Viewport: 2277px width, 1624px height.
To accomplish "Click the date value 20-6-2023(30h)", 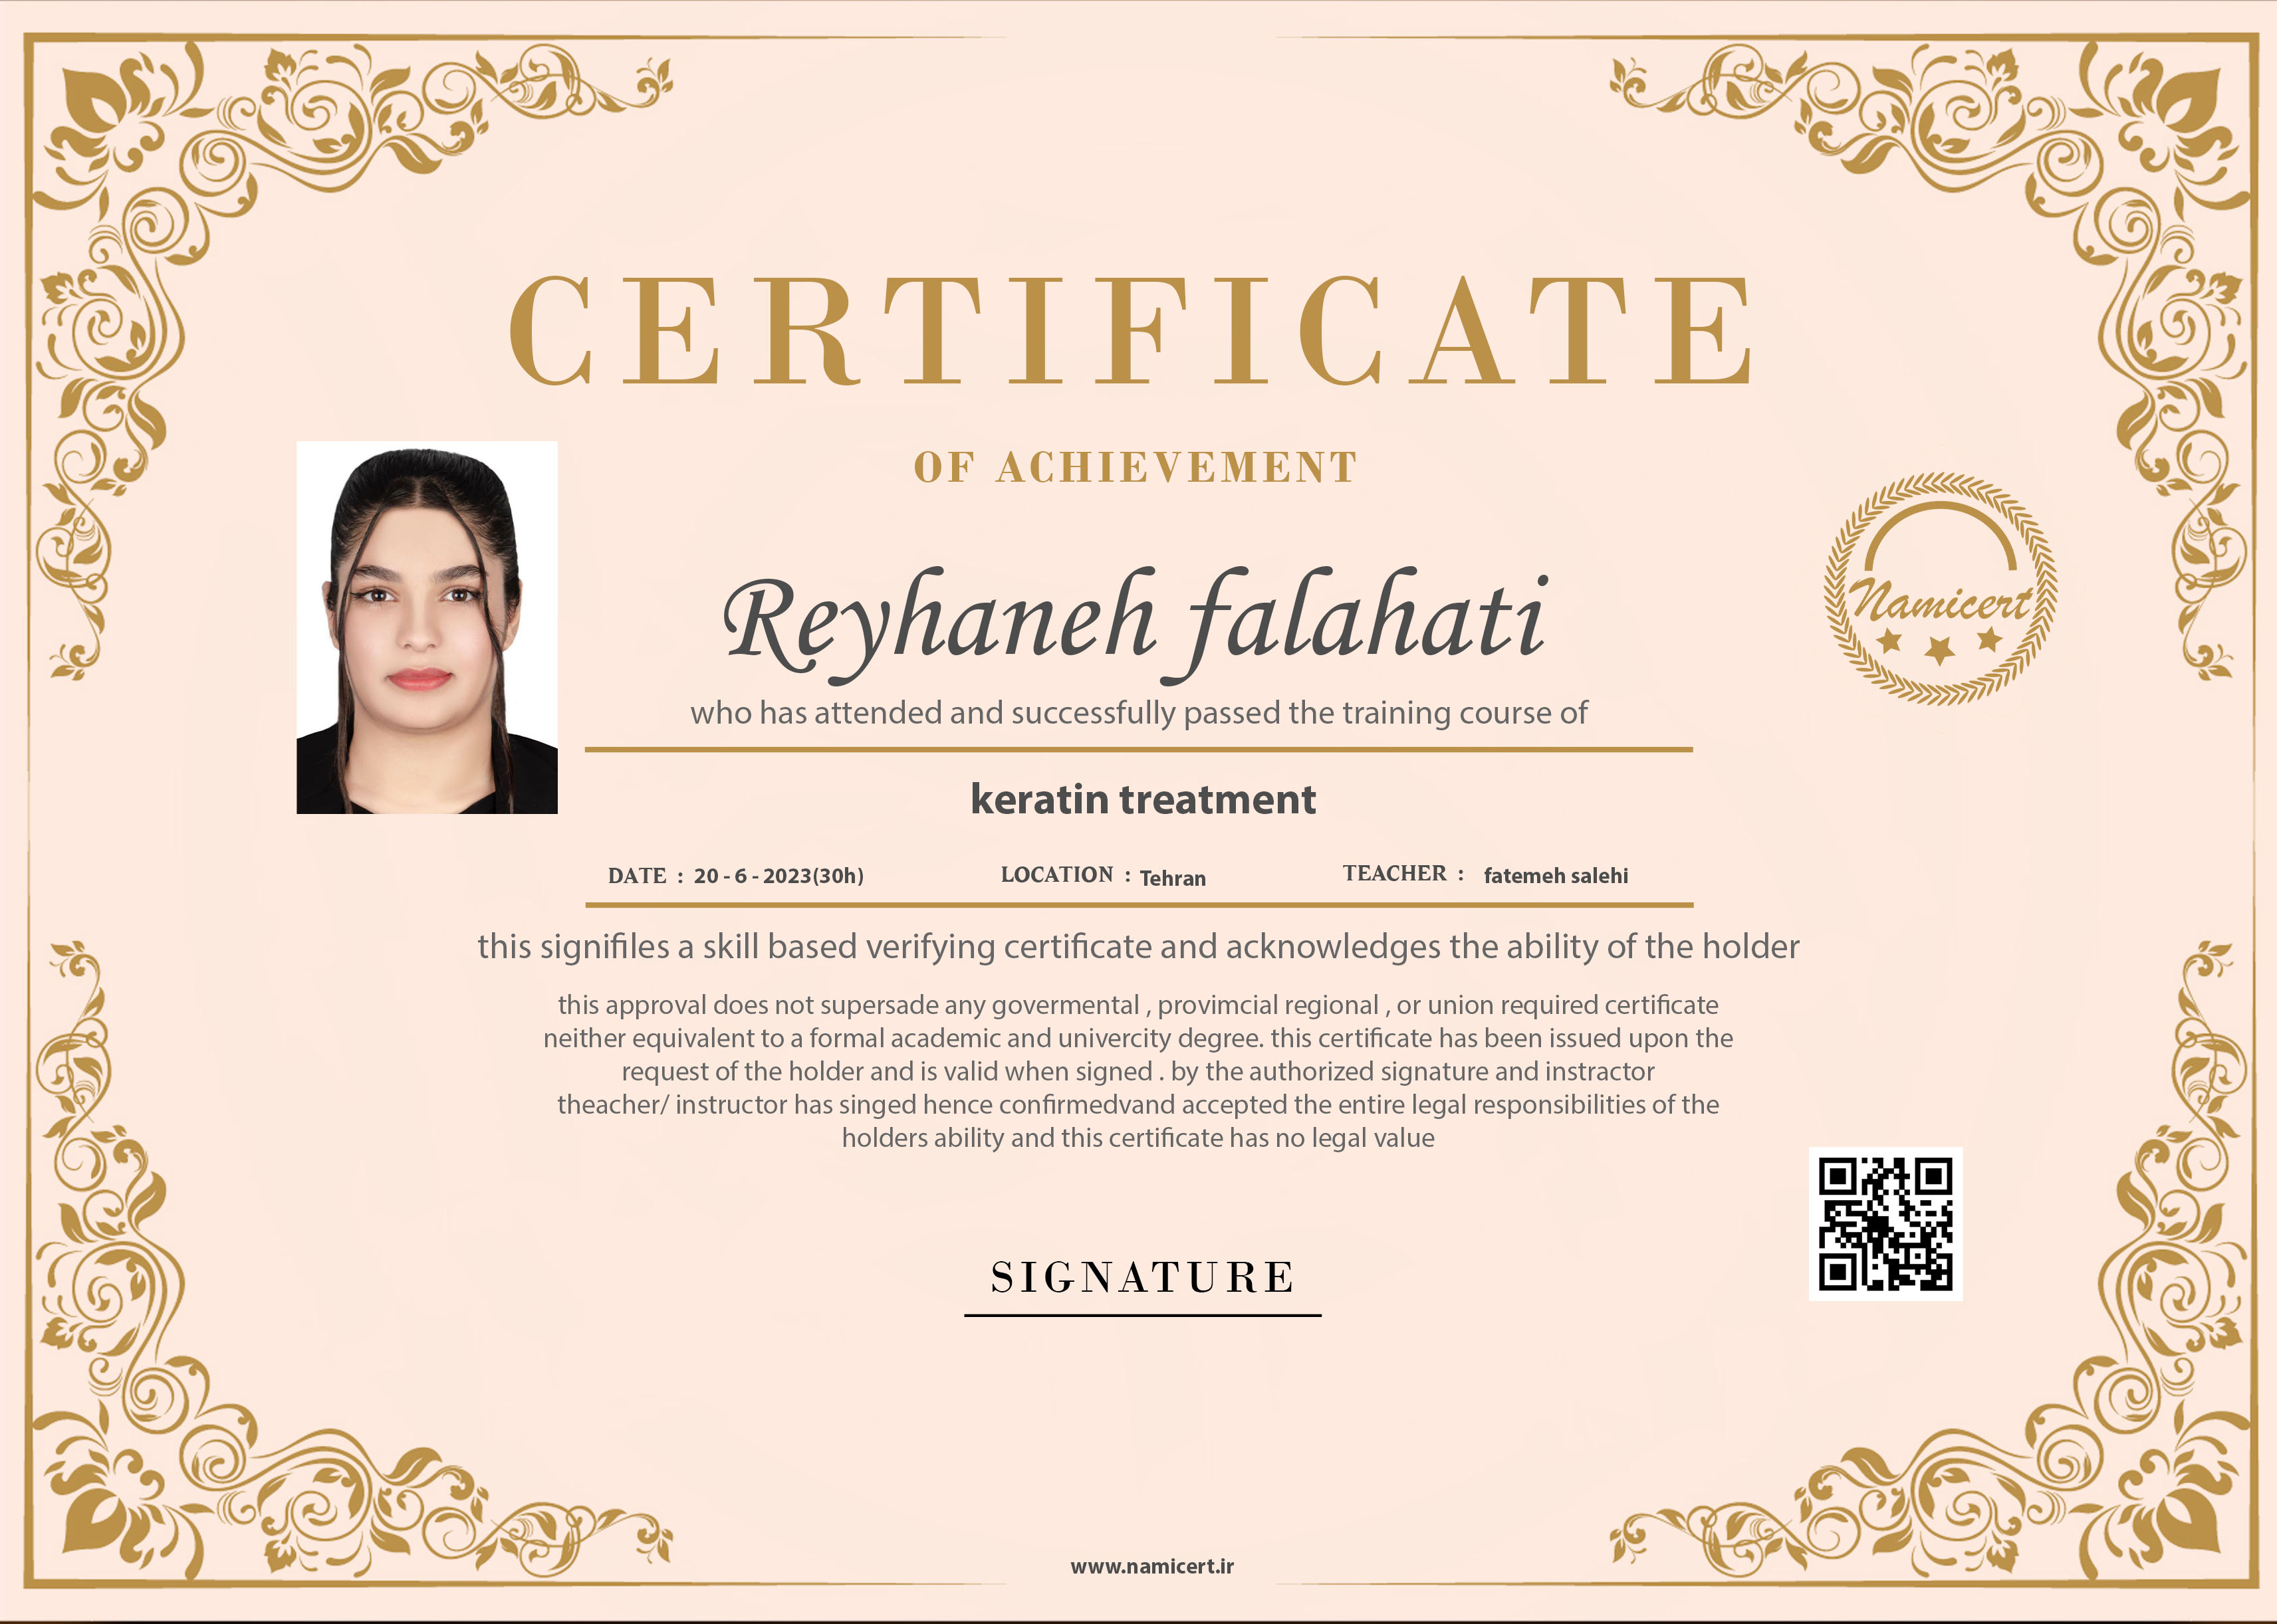I will click(x=779, y=876).
